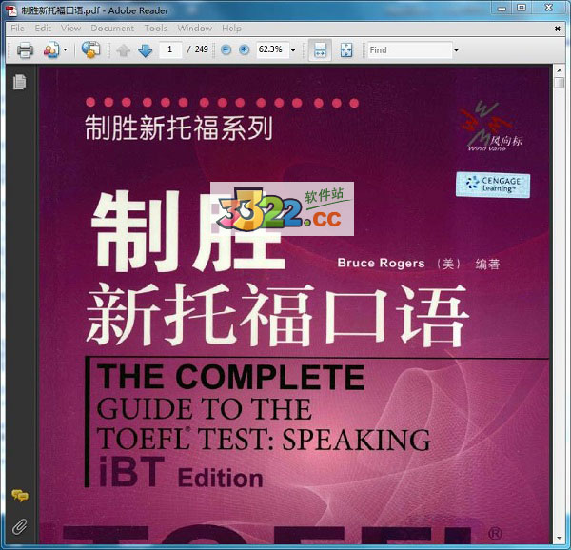Viewport: 571px width, 550px height.
Task: Click the page number field
Action: pos(170,49)
